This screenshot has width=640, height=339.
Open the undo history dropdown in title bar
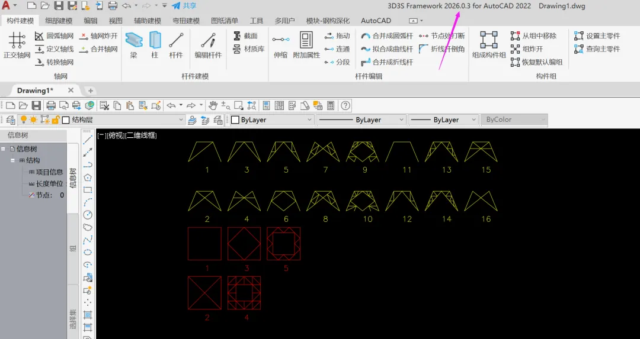coord(136,6)
